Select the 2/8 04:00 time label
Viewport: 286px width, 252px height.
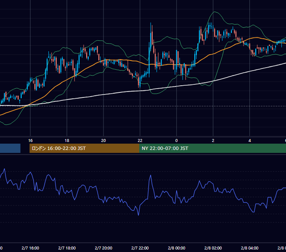249,248
